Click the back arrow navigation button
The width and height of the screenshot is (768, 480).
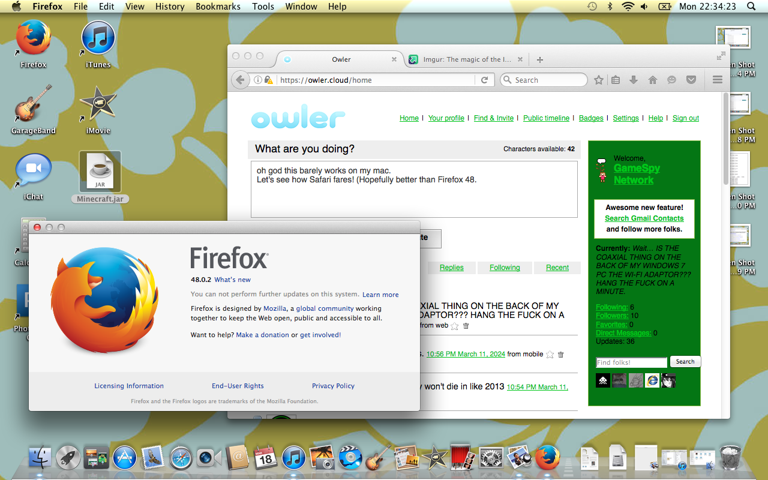[x=240, y=80]
